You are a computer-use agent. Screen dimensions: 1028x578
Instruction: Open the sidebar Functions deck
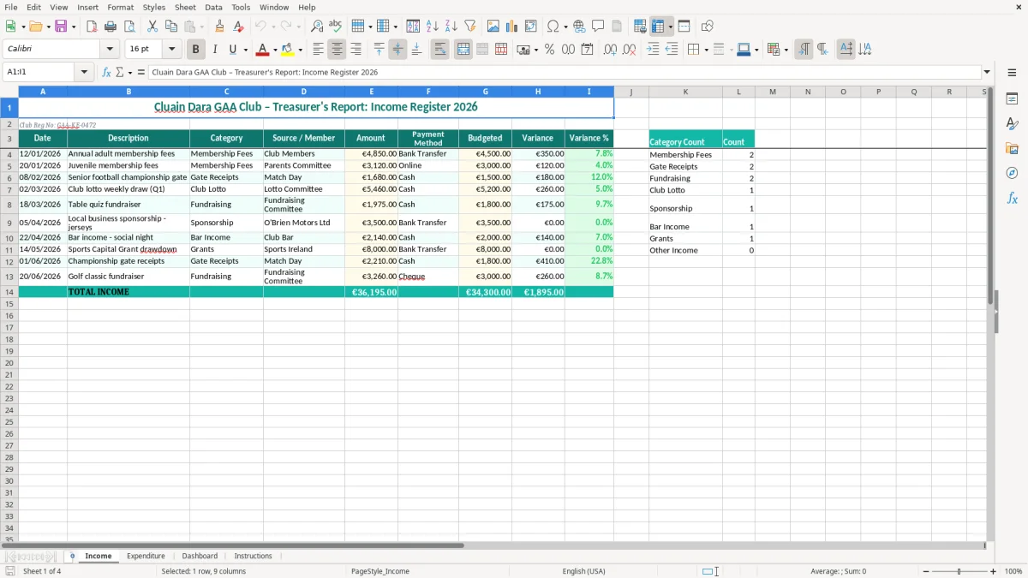click(x=1012, y=198)
